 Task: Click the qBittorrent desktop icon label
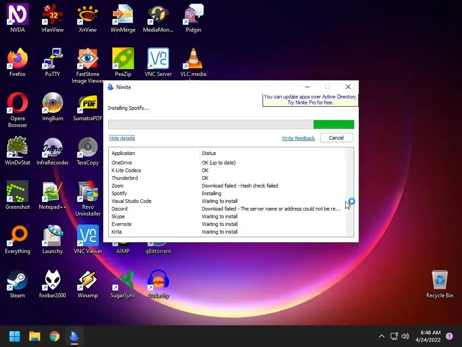click(158, 251)
